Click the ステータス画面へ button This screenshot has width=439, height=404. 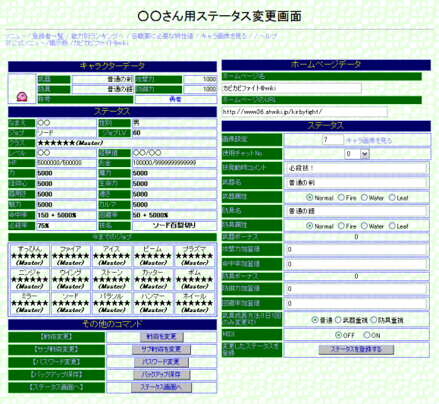161,387
